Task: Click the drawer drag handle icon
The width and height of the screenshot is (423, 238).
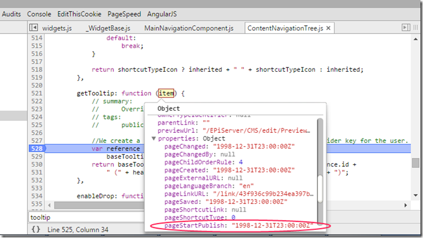Action: coord(415,28)
